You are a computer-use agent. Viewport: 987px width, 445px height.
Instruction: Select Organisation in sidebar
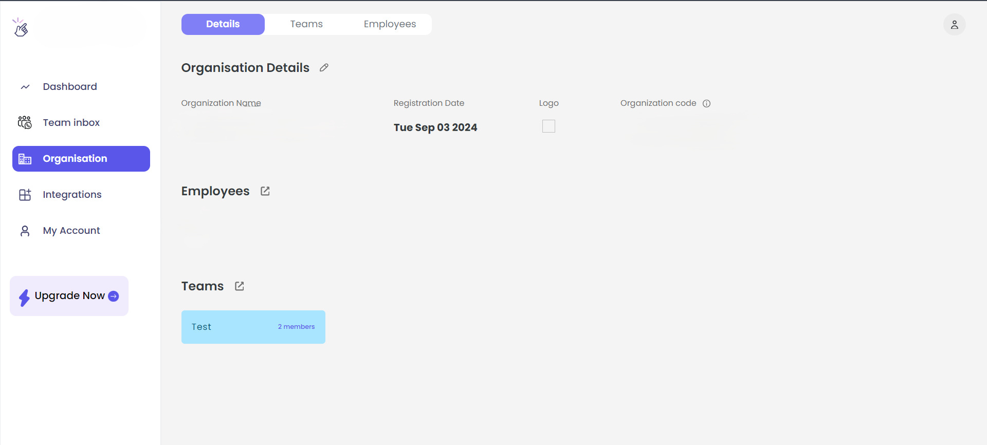tap(81, 159)
